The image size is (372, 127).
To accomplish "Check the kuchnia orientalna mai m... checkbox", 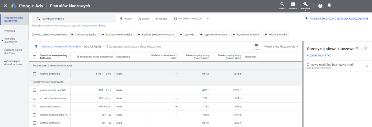I will pyautogui.click(x=34, y=115).
